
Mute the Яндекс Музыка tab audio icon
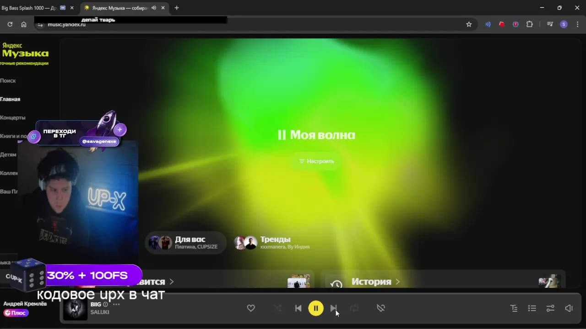click(154, 8)
